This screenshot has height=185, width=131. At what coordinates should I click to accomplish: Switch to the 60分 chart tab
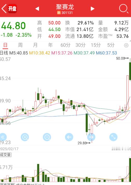tap(65, 45)
